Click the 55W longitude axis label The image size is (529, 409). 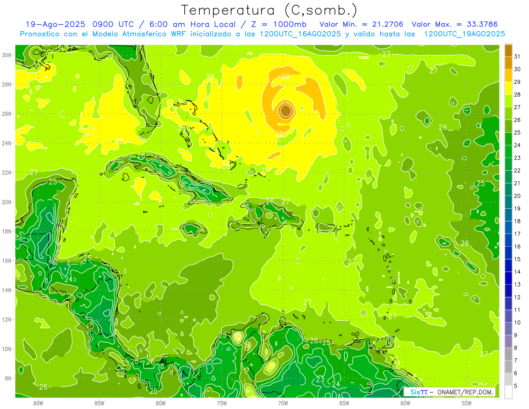467,403
